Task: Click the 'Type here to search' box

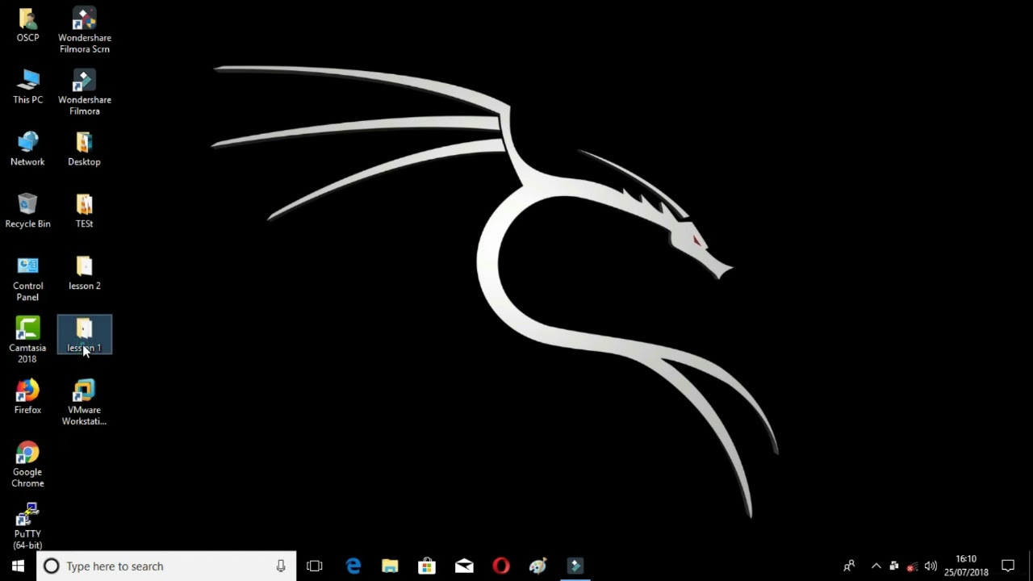Action: click(x=167, y=566)
